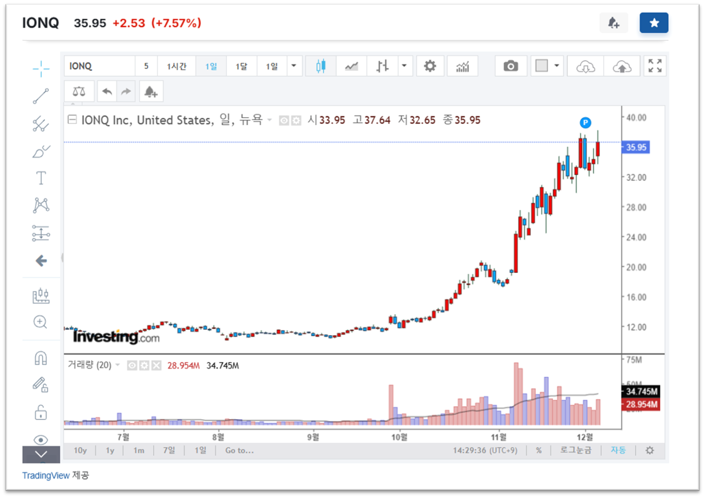Select the highlighted 1일 interval
The image size is (705, 498).
tap(211, 66)
